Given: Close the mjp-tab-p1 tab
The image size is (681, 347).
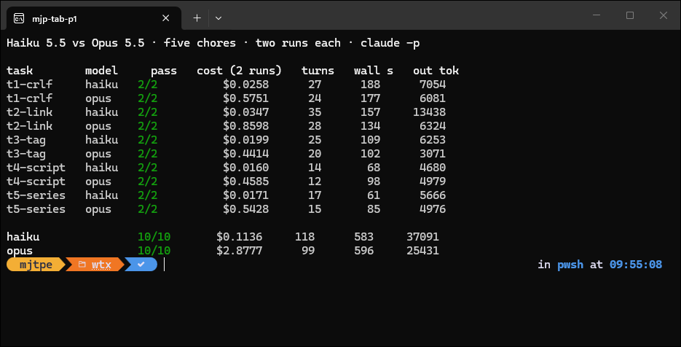Looking at the screenshot, I should click(x=165, y=18).
